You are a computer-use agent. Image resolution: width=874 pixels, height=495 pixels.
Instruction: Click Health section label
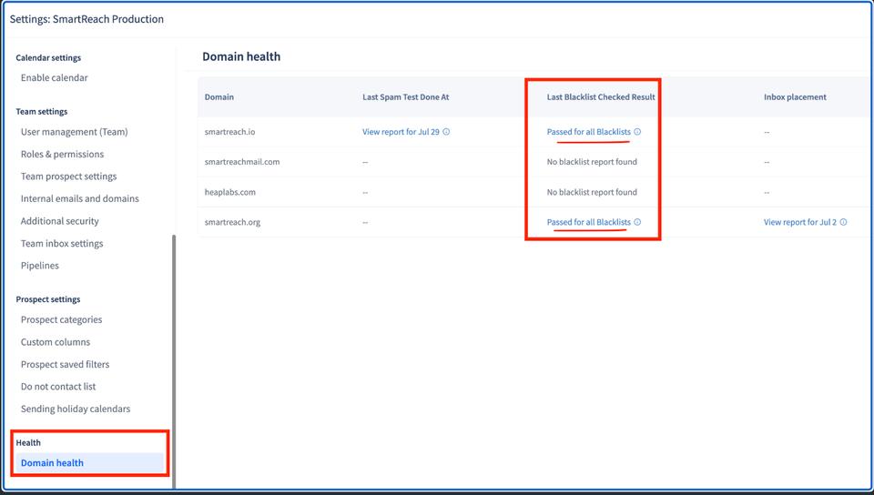coord(28,442)
